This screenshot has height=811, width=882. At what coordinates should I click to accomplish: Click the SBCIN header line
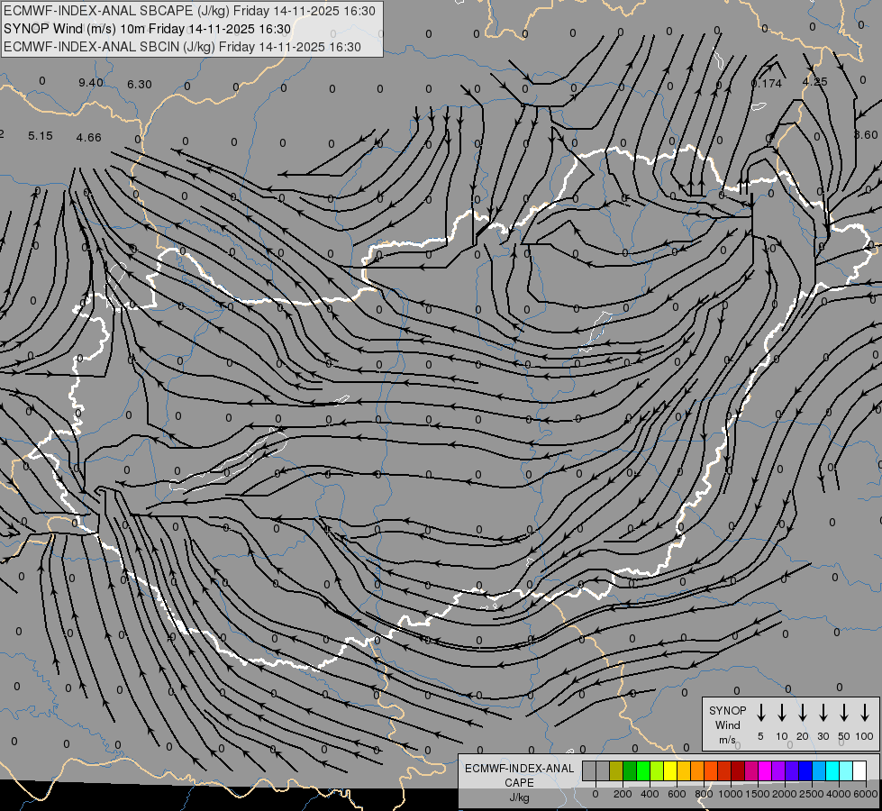[182, 47]
